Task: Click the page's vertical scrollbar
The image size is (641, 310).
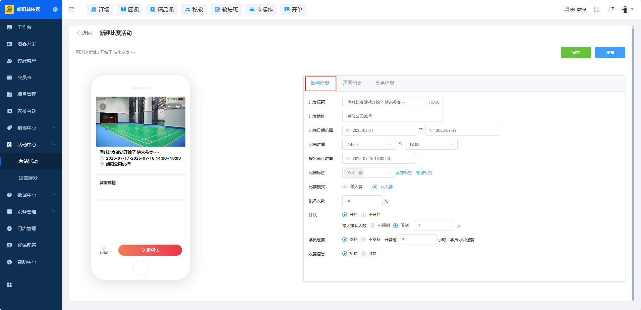Action: click(x=633, y=161)
